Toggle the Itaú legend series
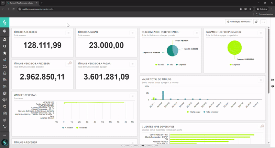Viewport: 275px width, 148px height. (170, 65)
